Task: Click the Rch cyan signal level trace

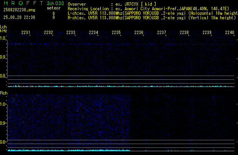Action: [121, 150]
